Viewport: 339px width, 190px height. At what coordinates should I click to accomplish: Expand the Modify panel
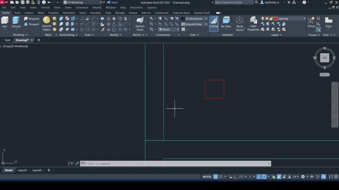[115, 35]
